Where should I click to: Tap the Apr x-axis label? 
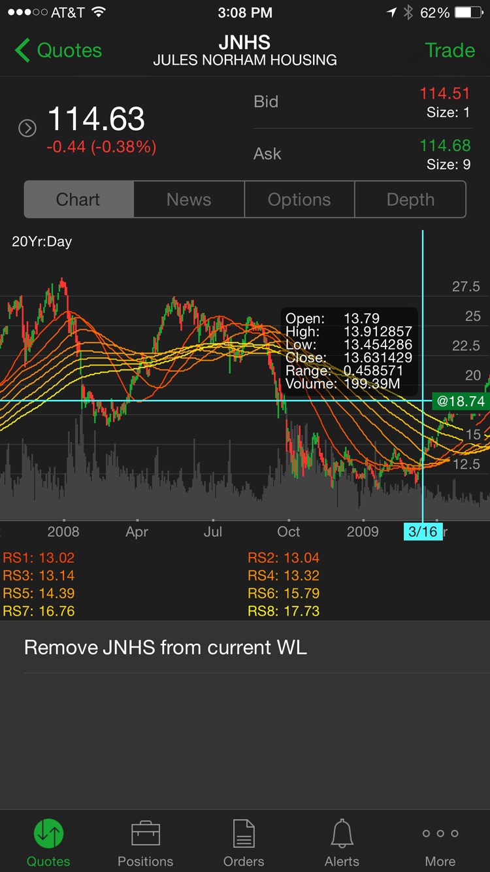click(137, 531)
